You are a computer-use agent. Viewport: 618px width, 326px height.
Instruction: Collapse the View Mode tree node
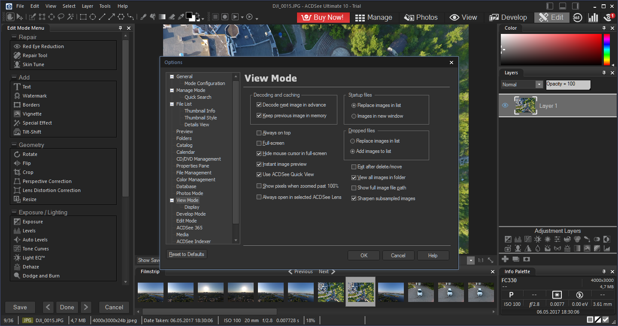point(172,200)
